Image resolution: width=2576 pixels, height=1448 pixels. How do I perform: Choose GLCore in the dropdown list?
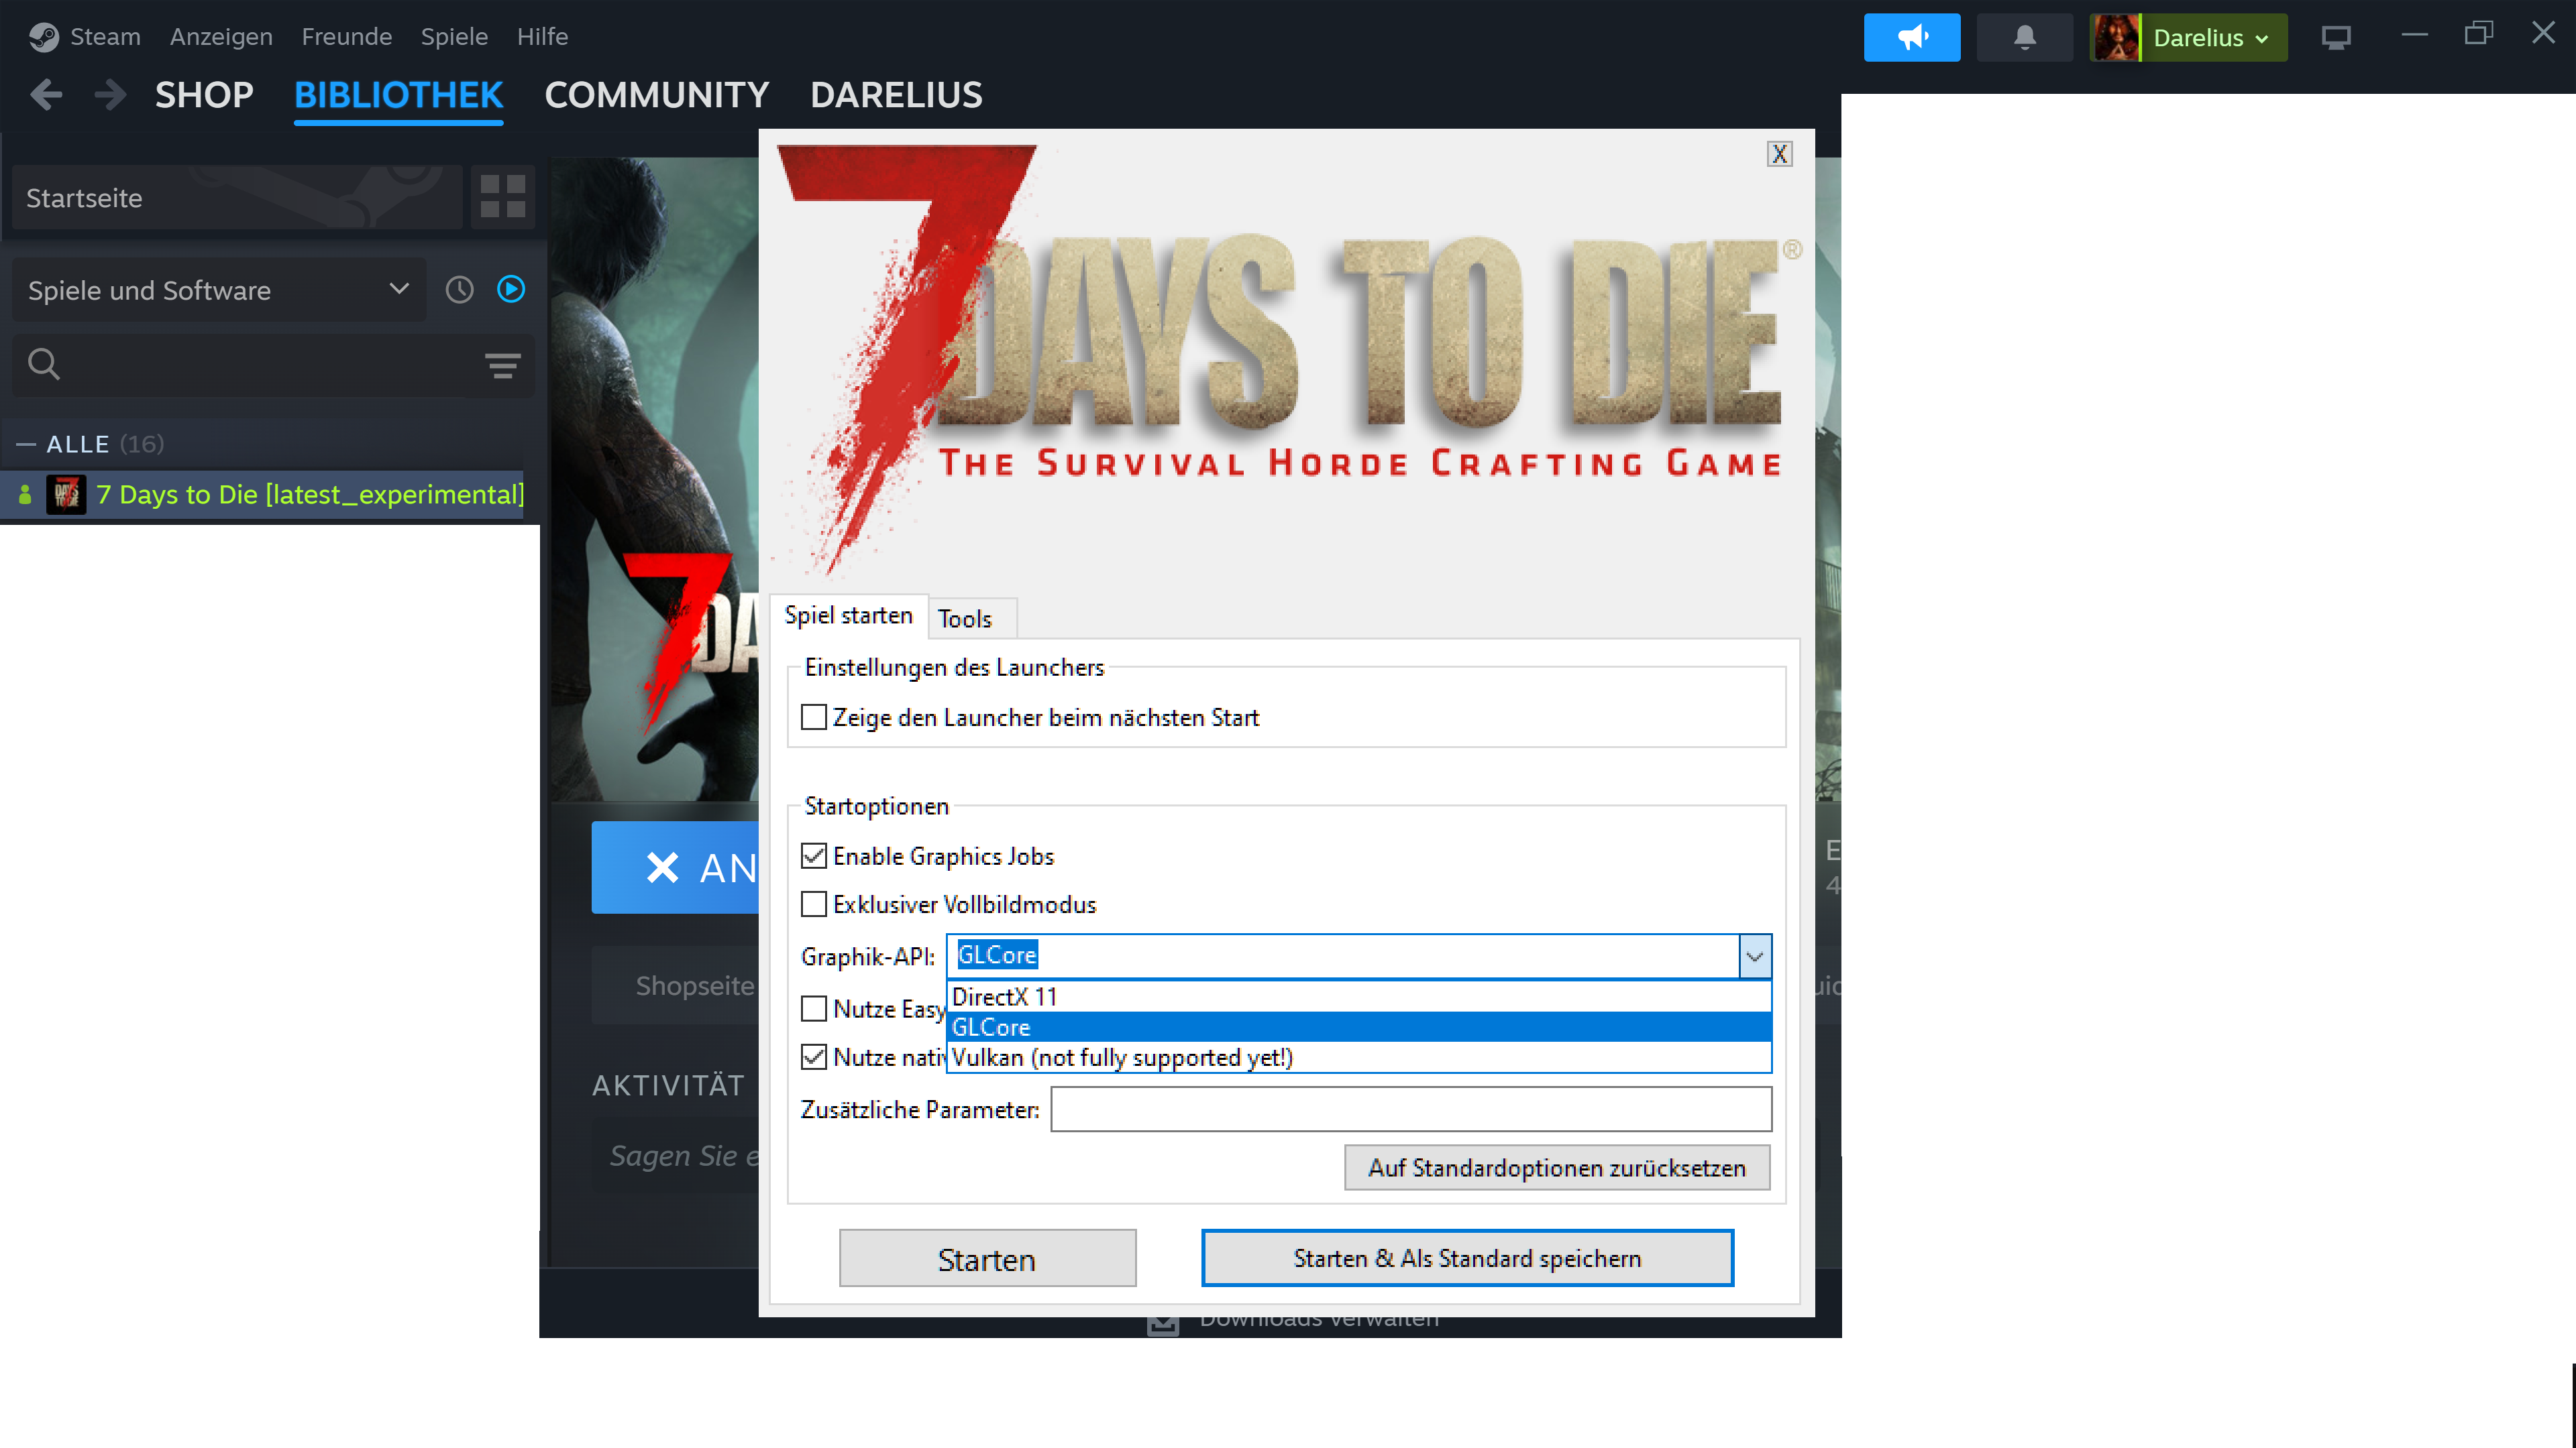pyautogui.click(x=1359, y=1026)
